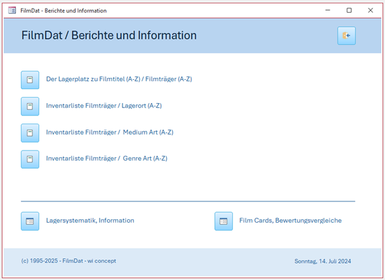
Task: Select 'Inventarliste Filmträger / Medium Art (A-Z)' label
Action: [x=109, y=132]
